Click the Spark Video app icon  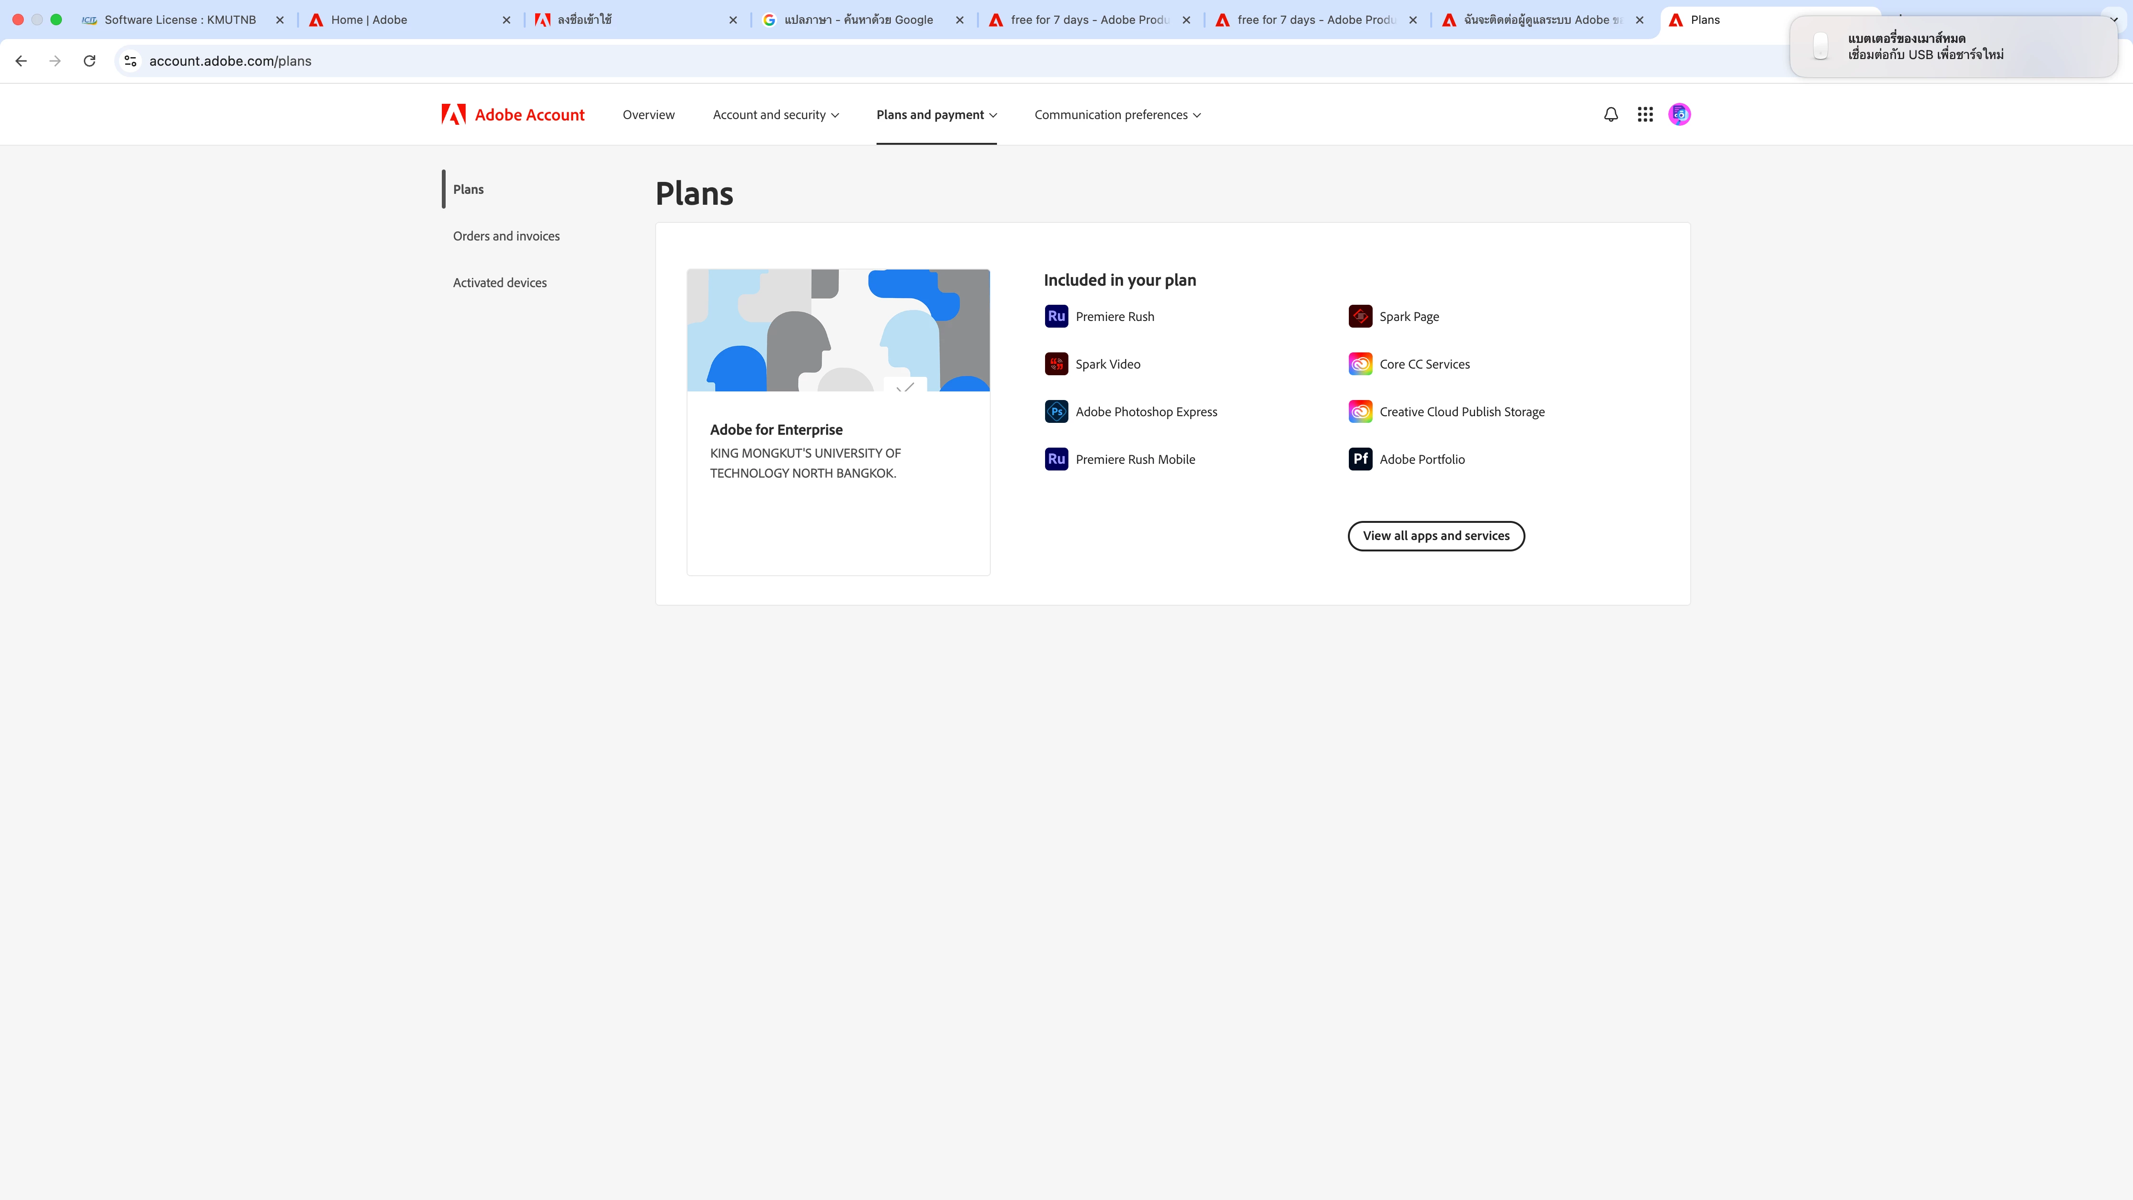(x=1056, y=364)
